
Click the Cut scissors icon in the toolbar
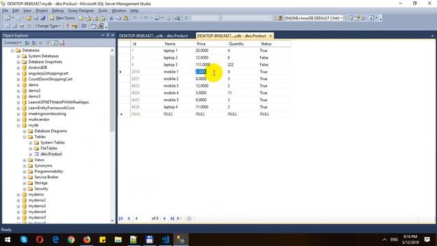click(111, 18)
